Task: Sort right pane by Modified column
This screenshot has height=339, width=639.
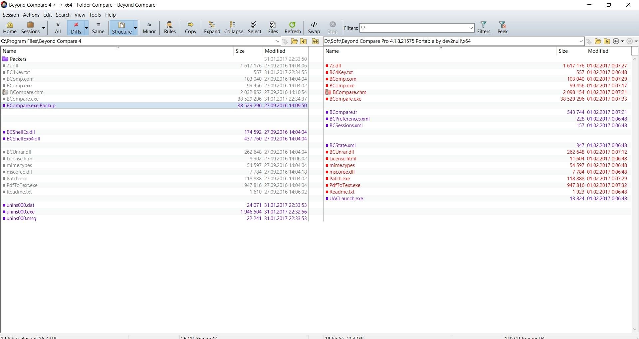Action: (x=608, y=51)
